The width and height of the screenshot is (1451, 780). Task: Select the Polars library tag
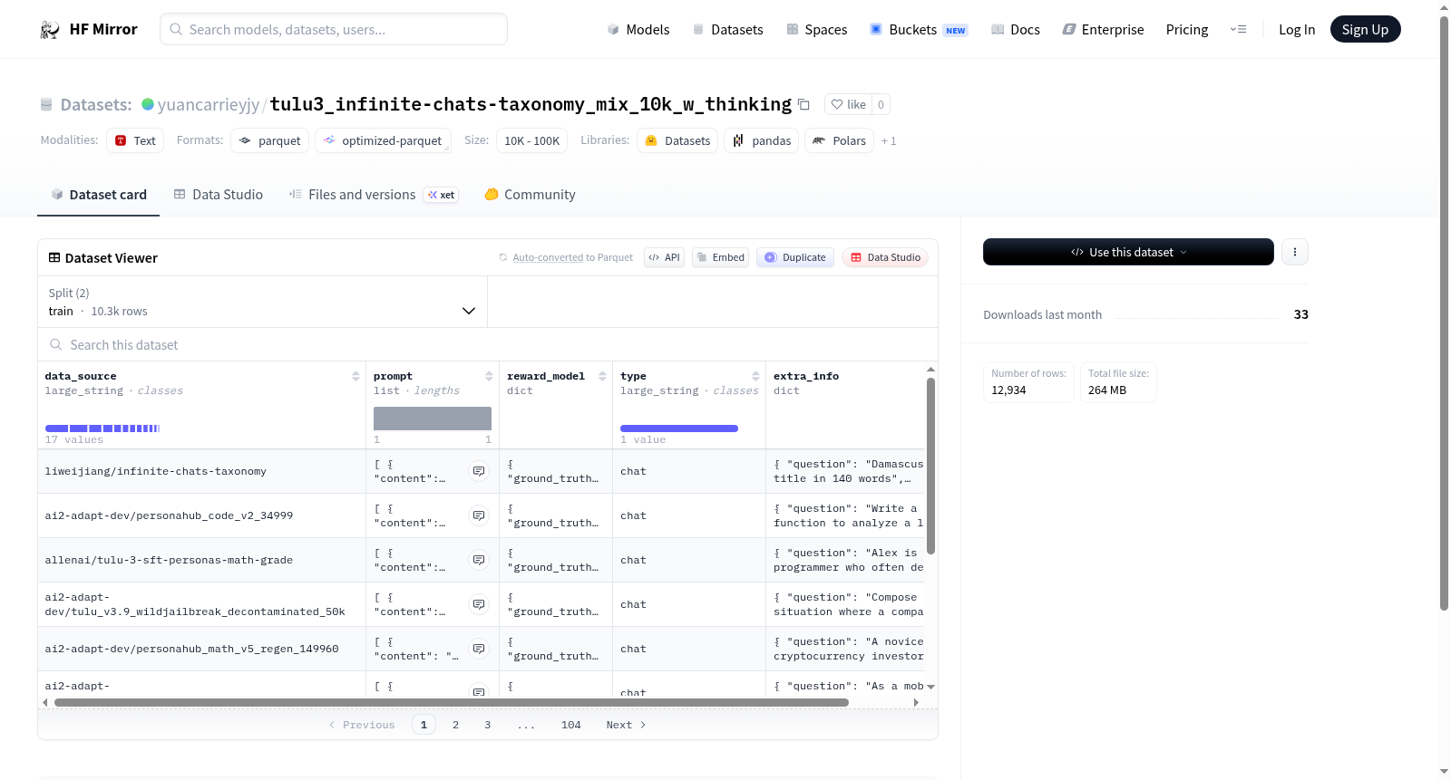[x=840, y=140]
